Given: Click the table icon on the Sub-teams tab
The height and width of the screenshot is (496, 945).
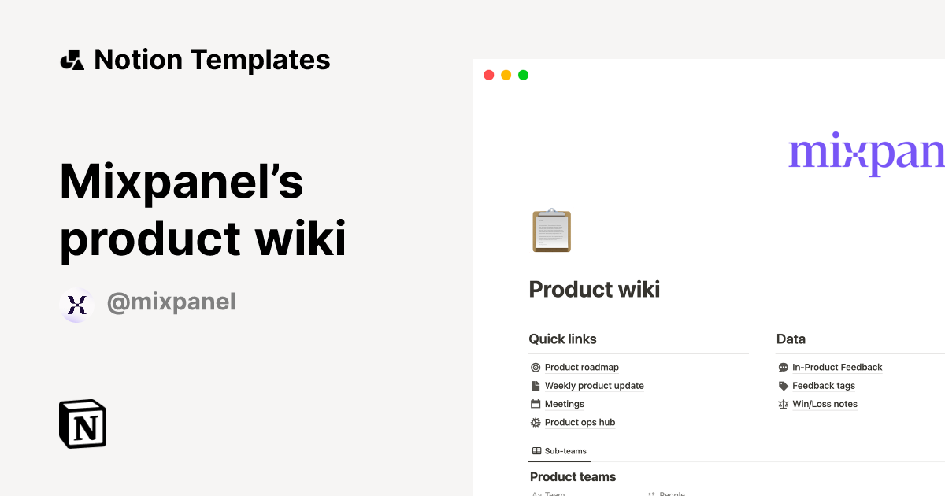Looking at the screenshot, I should tap(536, 450).
